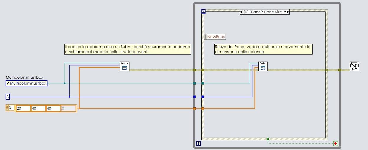This screenshot has width=368, height=150.
Task: Click the array index display 0
Action: coord(11,108)
